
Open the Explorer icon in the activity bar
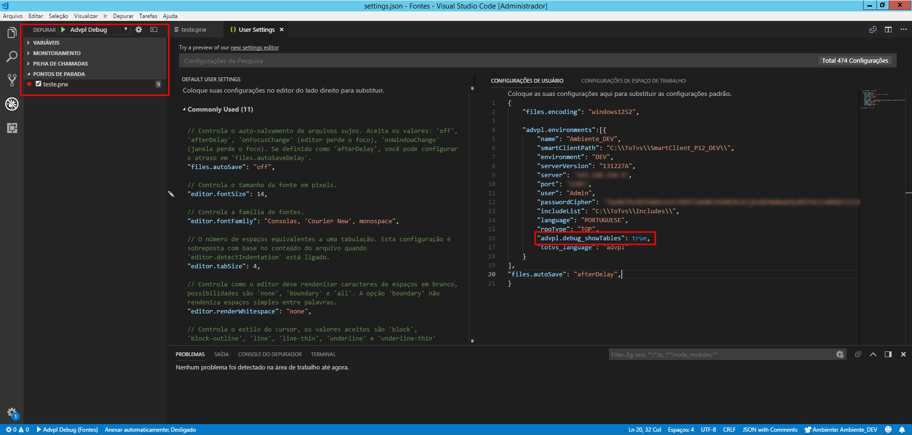pyautogui.click(x=12, y=32)
